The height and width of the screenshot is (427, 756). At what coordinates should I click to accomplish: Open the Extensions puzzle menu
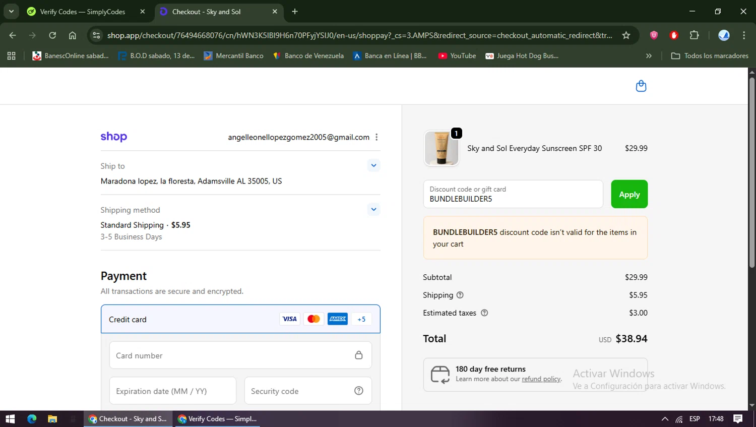(694, 35)
